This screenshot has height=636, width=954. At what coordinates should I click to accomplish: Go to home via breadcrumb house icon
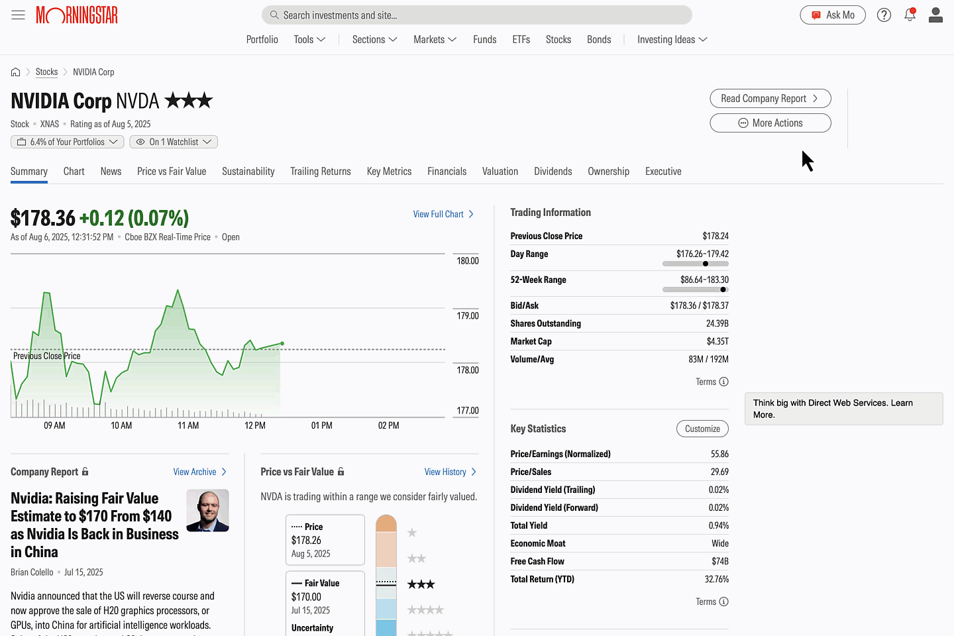tap(16, 72)
